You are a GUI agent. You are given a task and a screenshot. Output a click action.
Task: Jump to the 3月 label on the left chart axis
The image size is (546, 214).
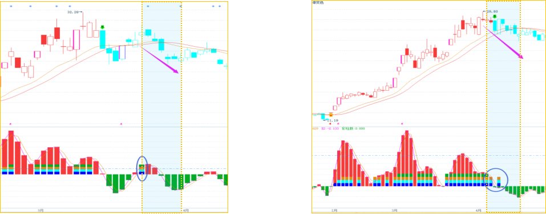pyautogui.click(x=41, y=210)
